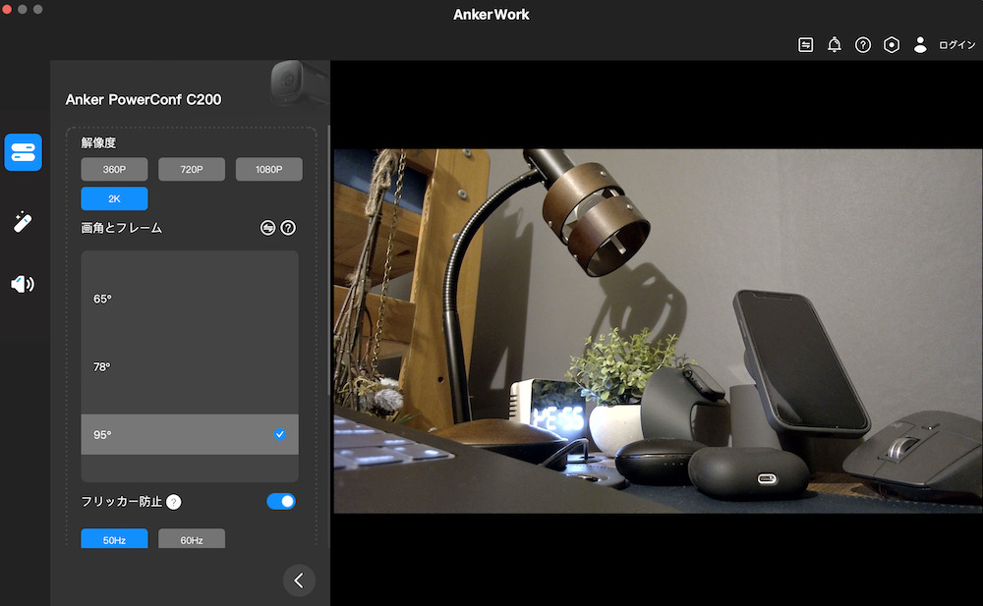Click the settings panel scrollbar

(x=329, y=260)
